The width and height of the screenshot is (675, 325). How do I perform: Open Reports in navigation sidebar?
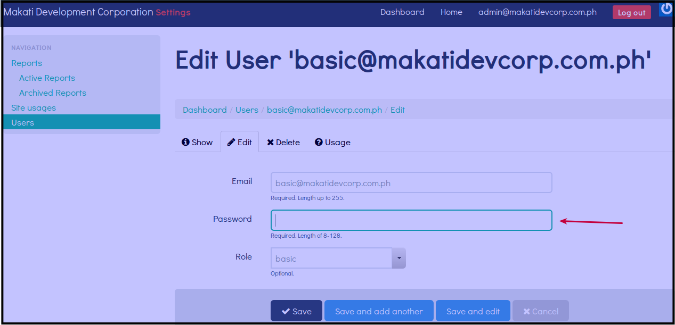pyautogui.click(x=27, y=63)
